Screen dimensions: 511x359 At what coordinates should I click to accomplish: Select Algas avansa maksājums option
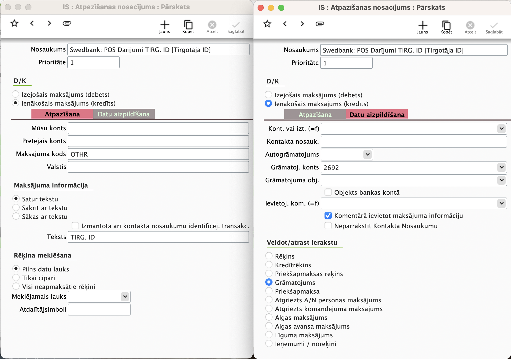pos(269,326)
